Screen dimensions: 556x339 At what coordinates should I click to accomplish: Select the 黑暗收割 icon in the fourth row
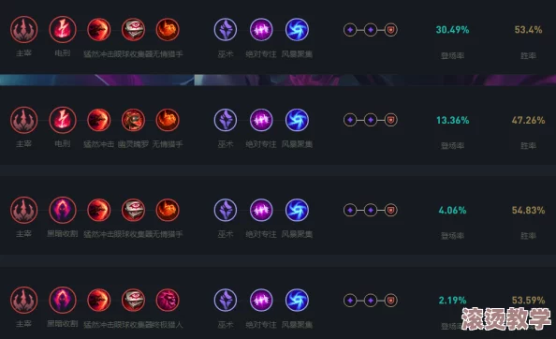(x=63, y=301)
